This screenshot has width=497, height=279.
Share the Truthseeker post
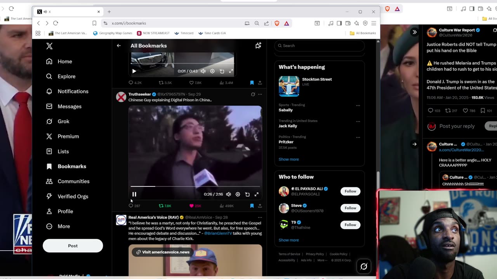(260, 206)
